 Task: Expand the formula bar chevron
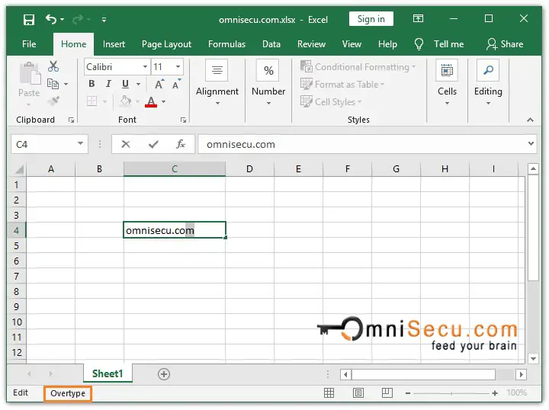point(531,143)
